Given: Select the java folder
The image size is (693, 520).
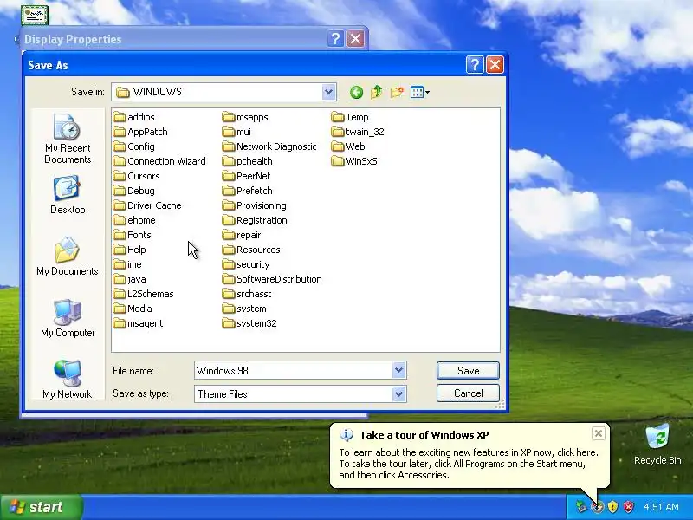Looking at the screenshot, I should pos(129,279).
